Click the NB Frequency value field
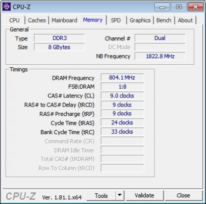Screen dimensions: 206x204 tap(160, 56)
